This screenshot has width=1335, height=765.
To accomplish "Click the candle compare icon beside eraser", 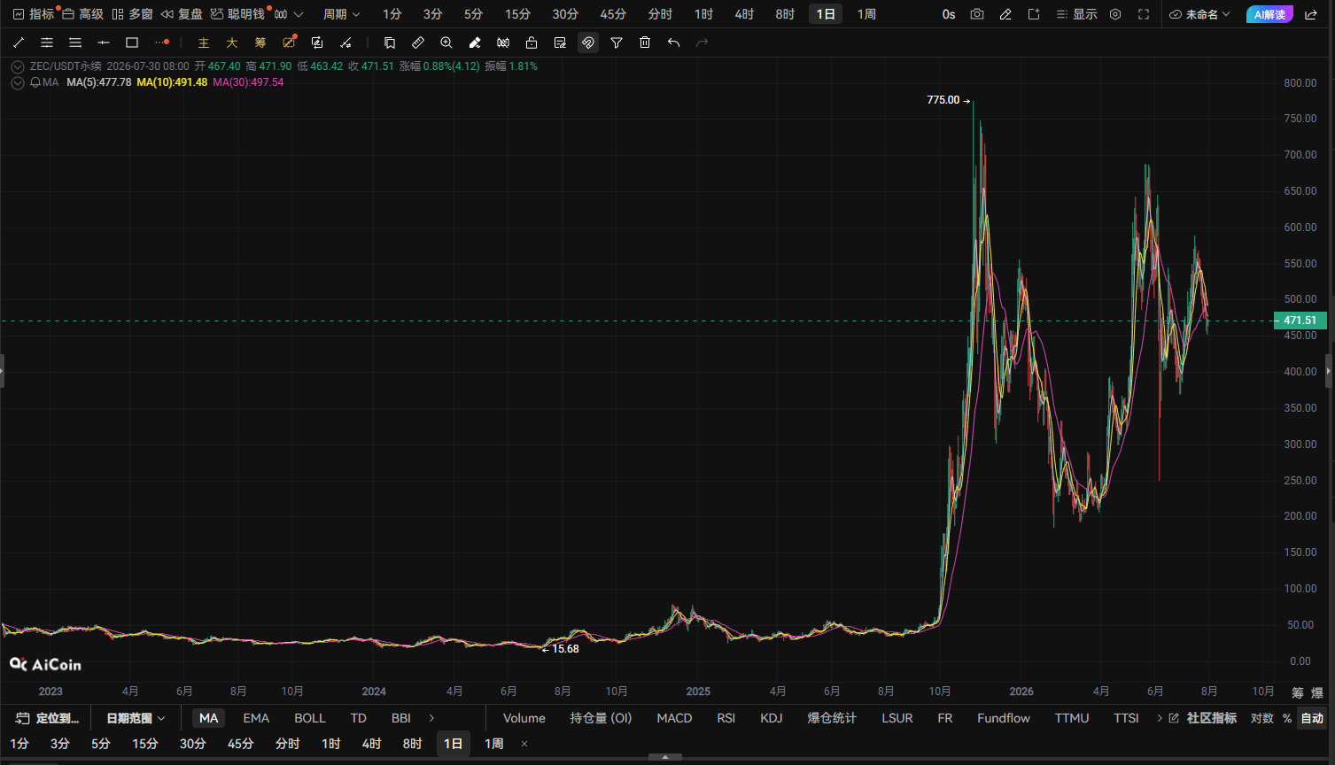I will click(x=503, y=42).
